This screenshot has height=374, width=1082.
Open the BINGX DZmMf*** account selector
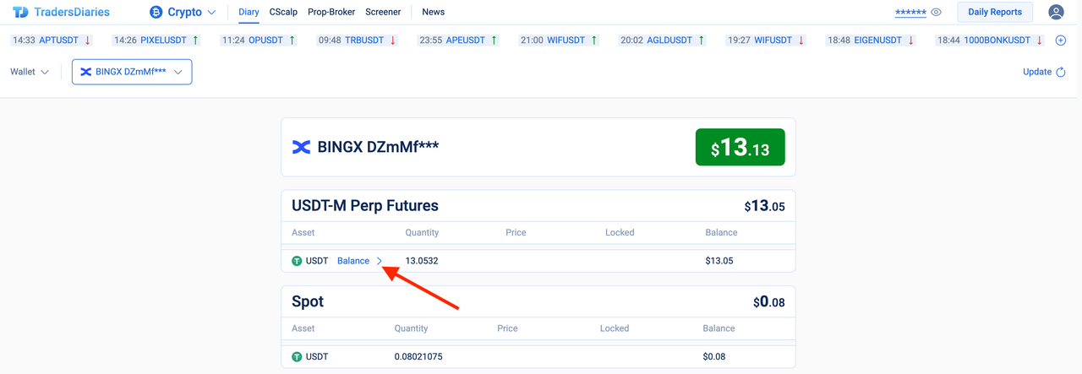point(132,72)
